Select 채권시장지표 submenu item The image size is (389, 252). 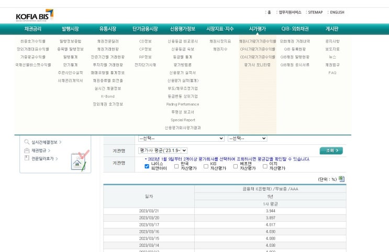[x=220, y=41]
